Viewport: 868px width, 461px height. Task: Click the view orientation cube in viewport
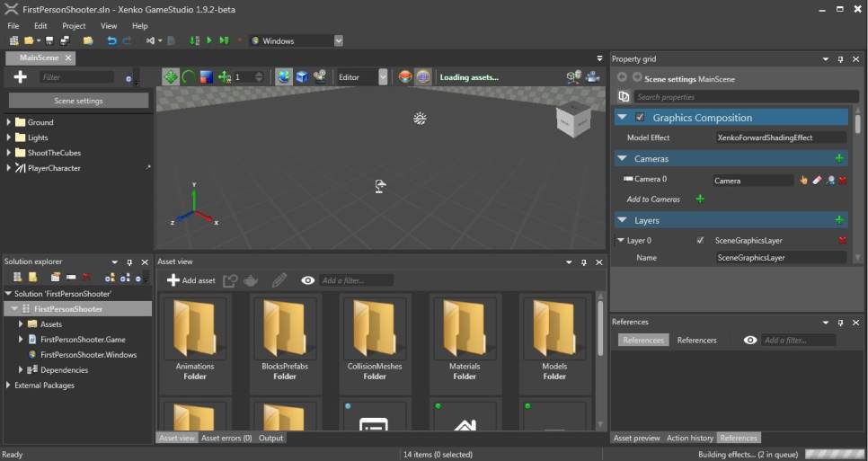(x=572, y=120)
